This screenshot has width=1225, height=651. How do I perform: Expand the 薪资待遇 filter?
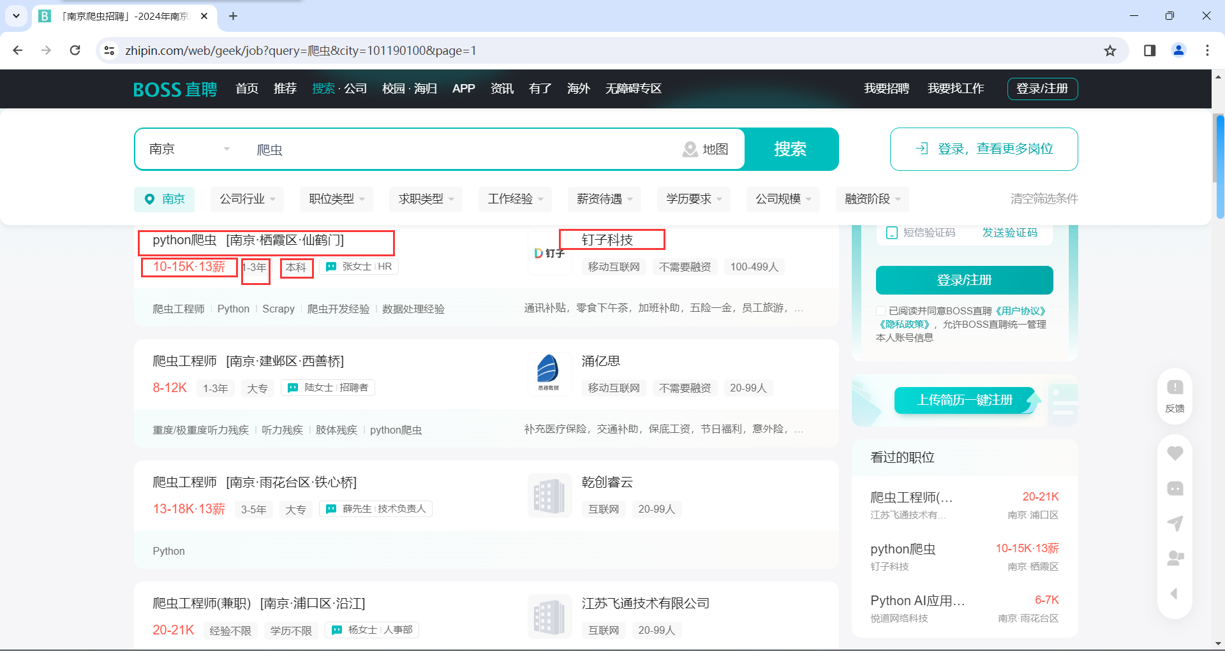click(x=604, y=199)
